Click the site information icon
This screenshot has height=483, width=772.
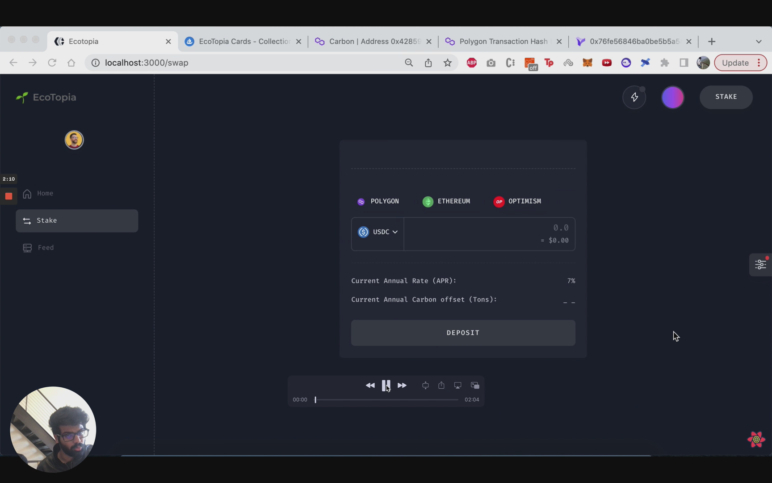coord(95,63)
